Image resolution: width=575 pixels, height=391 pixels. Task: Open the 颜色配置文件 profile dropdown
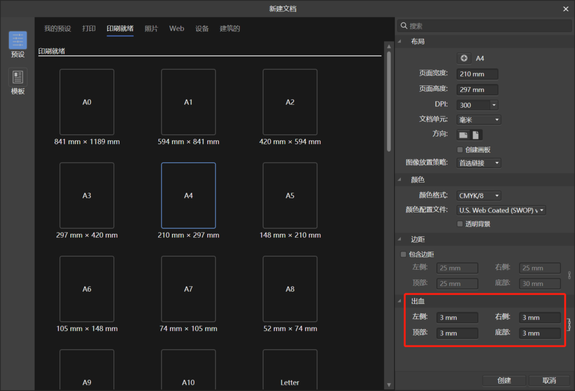(501, 210)
